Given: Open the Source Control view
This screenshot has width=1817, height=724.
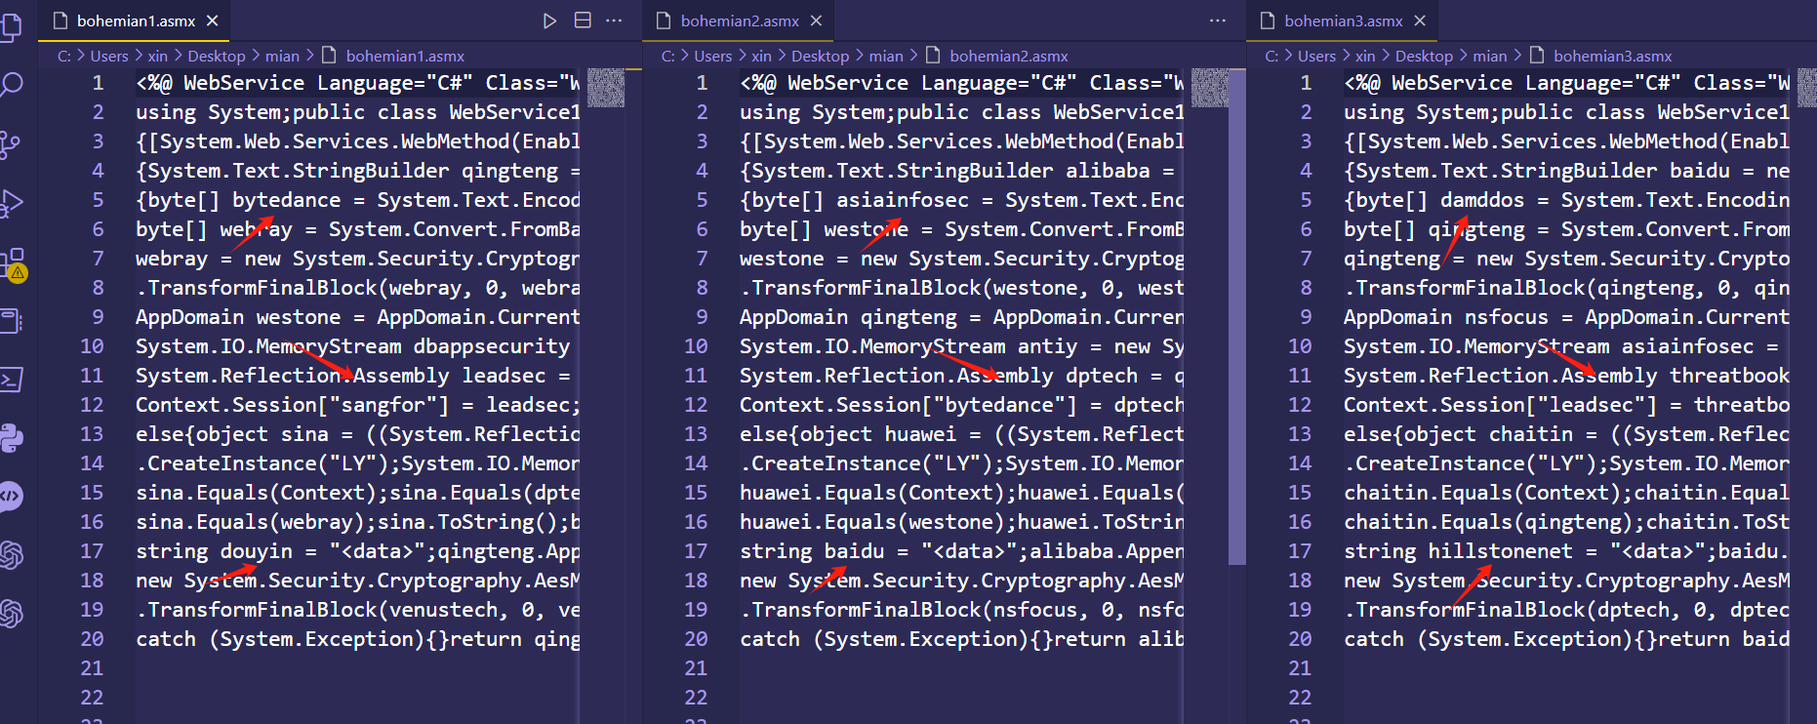Looking at the screenshot, I should click(11, 144).
